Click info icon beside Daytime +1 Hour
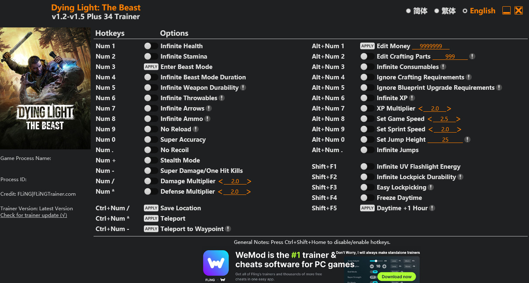The width and height of the screenshot is (529, 283). (432, 208)
